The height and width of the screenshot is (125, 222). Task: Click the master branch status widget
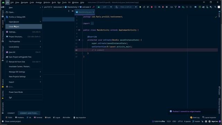pyautogui.click(x=196, y=122)
